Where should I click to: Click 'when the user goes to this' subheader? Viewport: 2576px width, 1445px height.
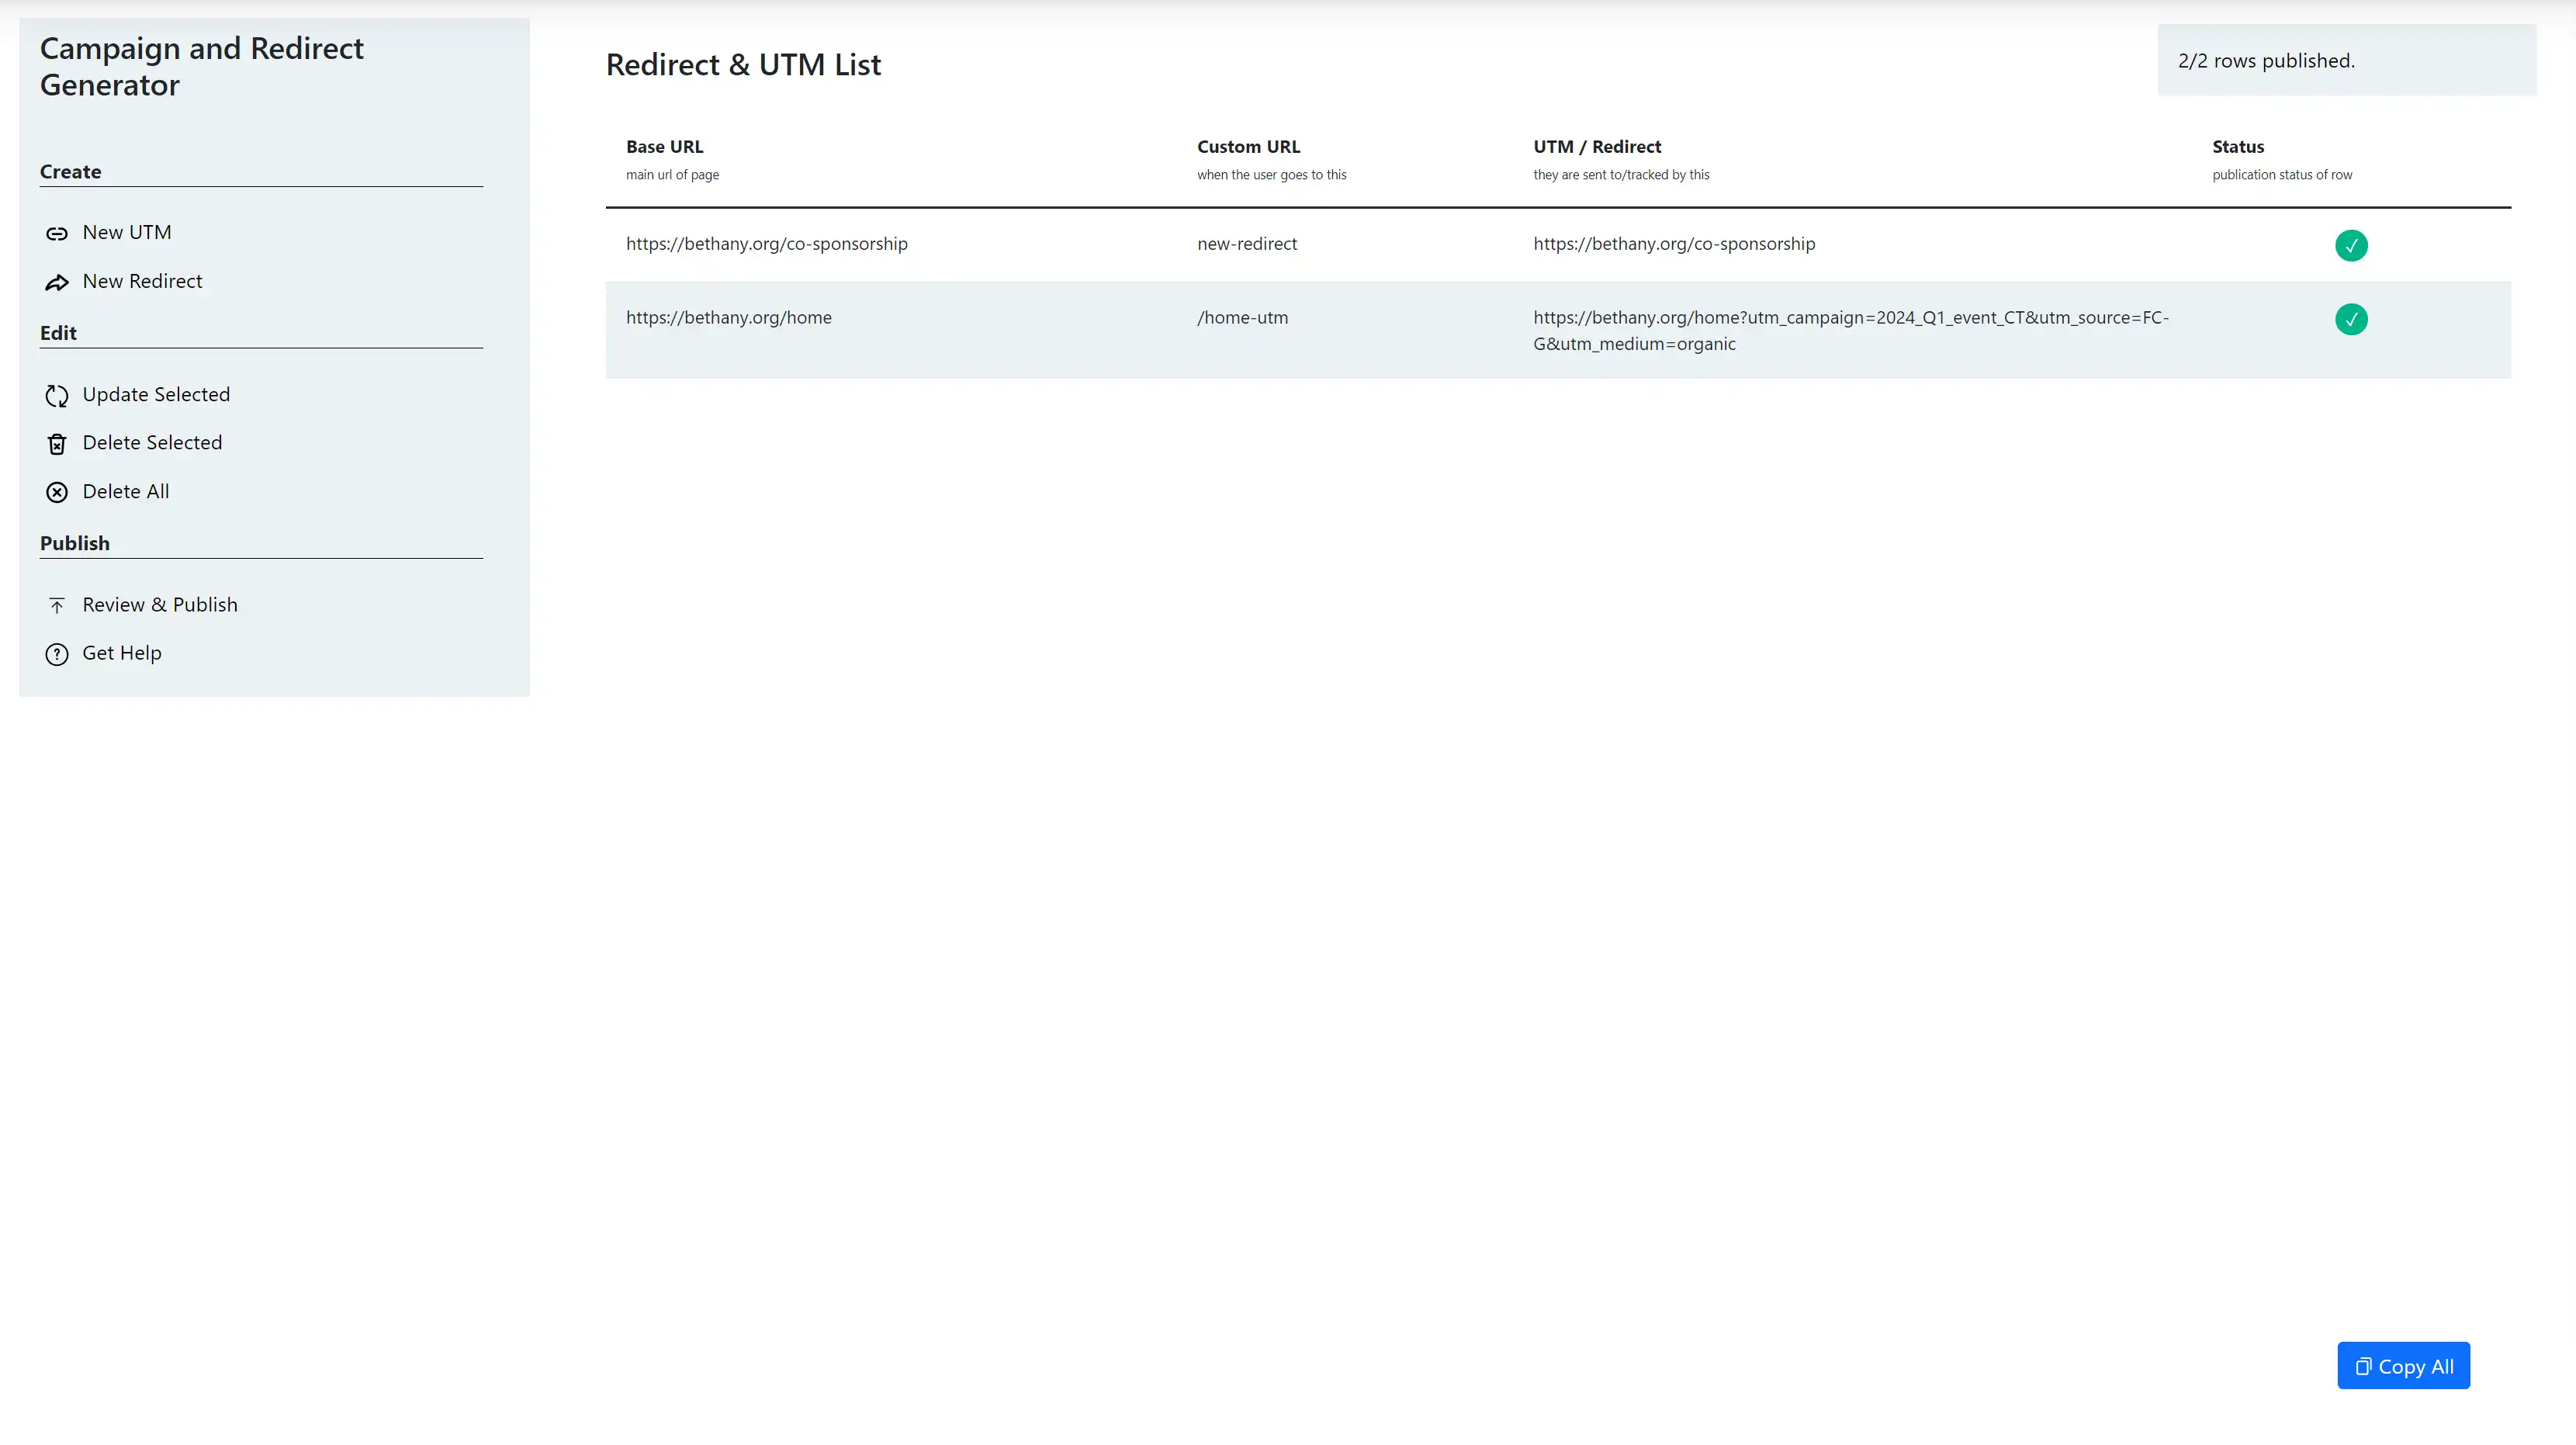(1272, 175)
